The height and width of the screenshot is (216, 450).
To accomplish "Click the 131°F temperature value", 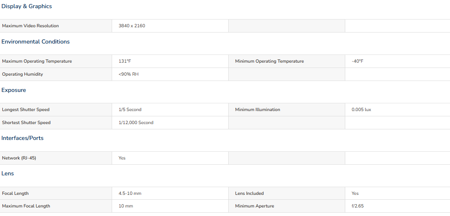I will 125,61.
